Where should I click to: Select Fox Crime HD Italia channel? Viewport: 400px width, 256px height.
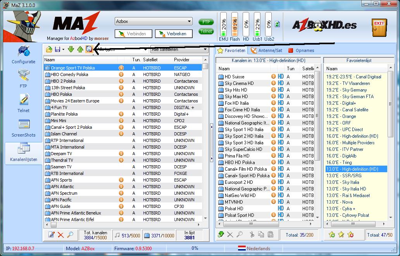(266, 110)
